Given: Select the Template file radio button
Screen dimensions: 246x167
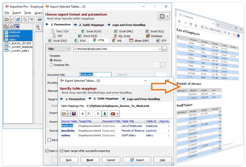Looking at the screenshot, I should click(51, 65).
